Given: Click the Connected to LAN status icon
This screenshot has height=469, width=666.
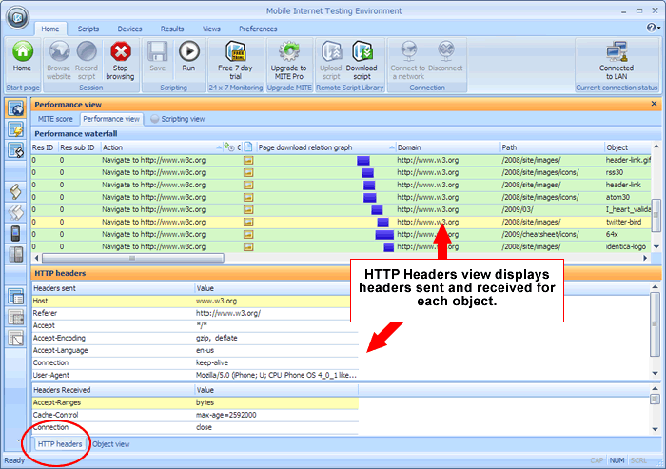Looking at the screenshot, I should click(617, 51).
